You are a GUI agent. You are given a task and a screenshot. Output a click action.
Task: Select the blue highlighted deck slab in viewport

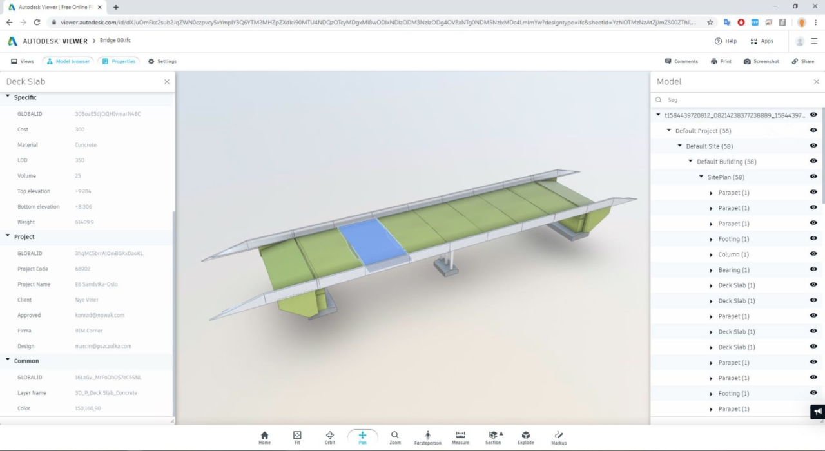tap(371, 242)
